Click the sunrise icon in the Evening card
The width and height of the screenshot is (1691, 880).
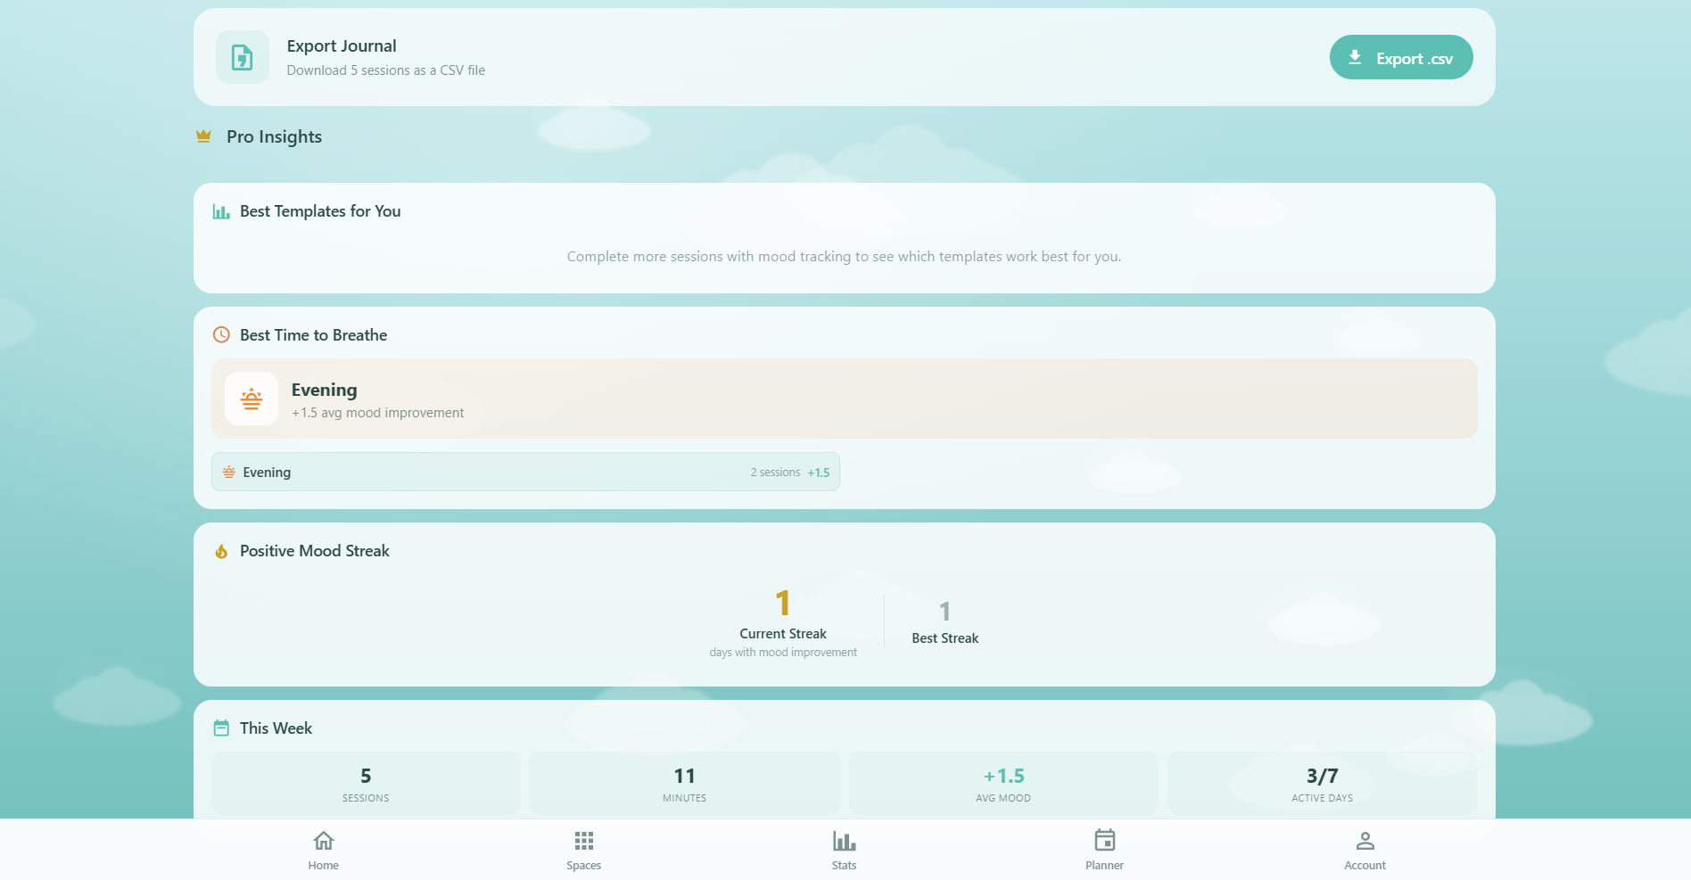pos(251,399)
